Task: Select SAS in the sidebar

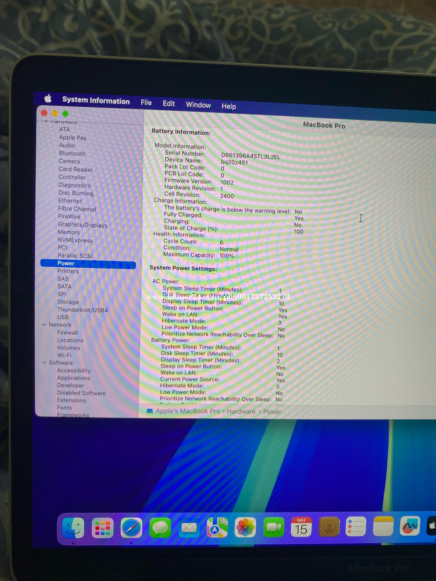Action: pos(63,279)
